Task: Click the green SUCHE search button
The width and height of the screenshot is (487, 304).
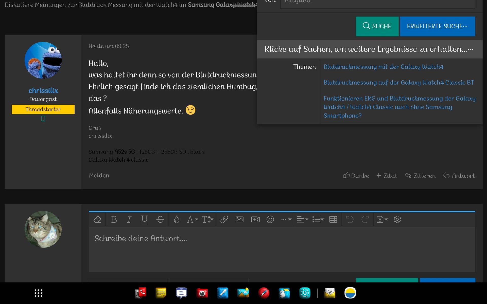Action: click(377, 26)
